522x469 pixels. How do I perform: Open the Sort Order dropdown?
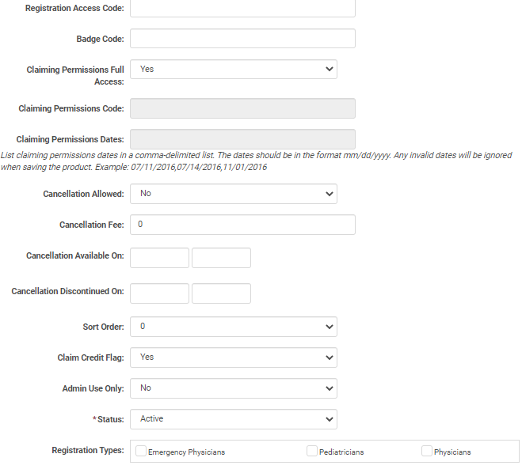click(x=234, y=326)
